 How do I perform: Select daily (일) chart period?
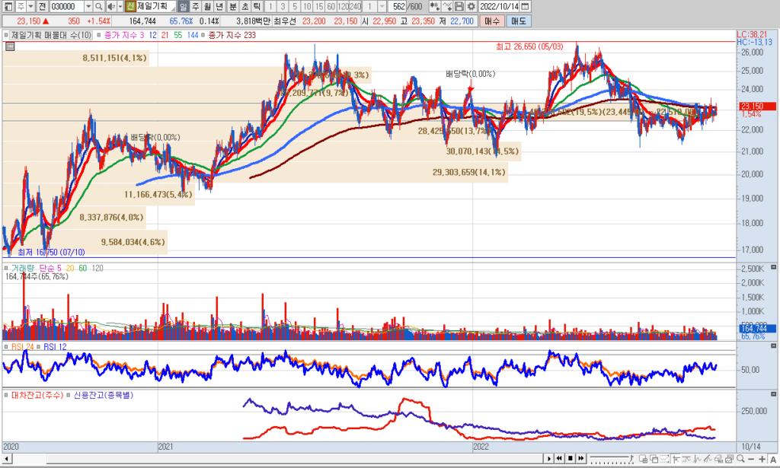[x=183, y=6]
